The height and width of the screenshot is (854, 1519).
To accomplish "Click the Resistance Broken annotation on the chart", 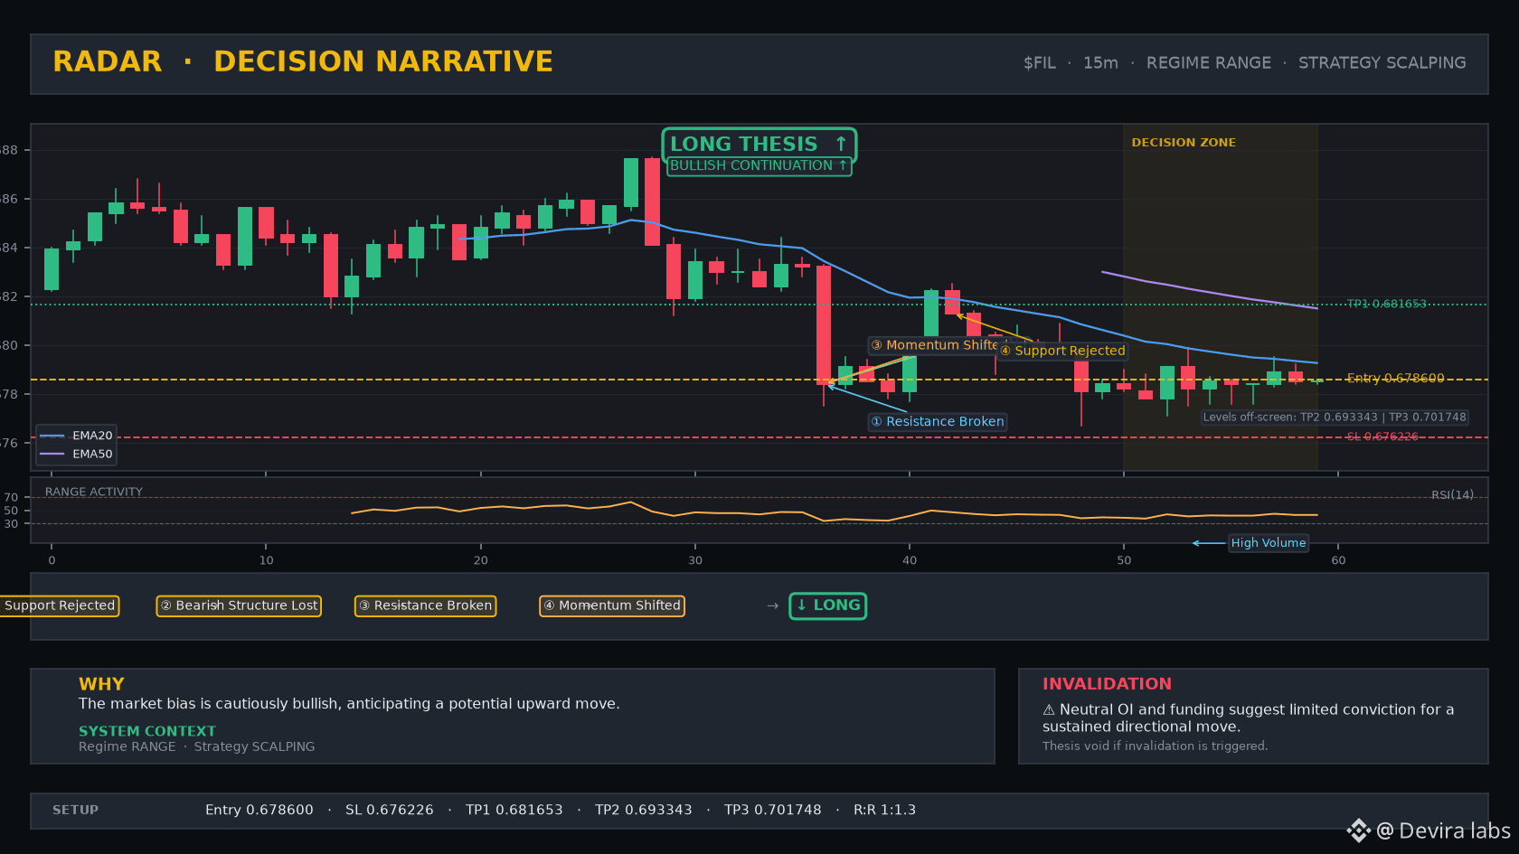I will 938,422.
